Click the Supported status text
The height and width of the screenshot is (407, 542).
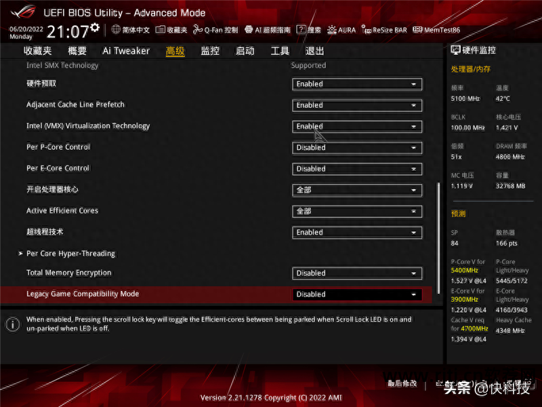pos(308,65)
